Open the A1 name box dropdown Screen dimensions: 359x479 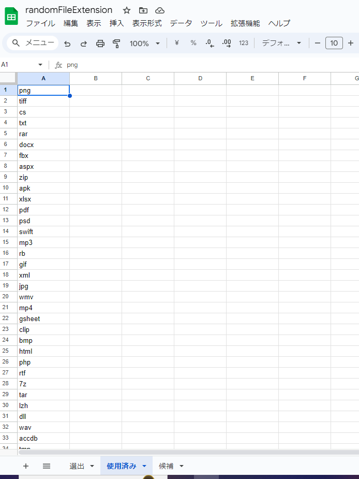click(x=40, y=65)
